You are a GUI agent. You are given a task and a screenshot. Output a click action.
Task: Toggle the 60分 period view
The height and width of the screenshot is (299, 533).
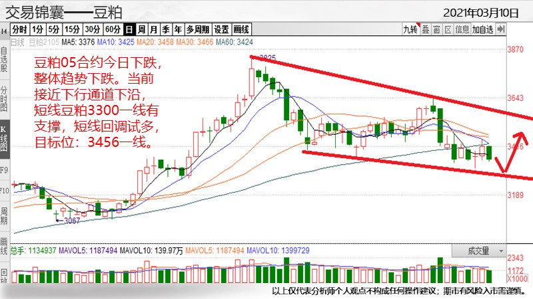114,29
